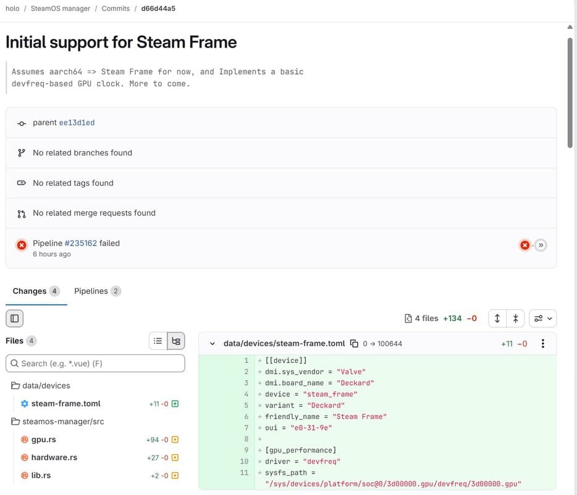The width and height of the screenshot is (577, 495).
Task: Click the gear file icon of steam-frame.toml
Action: click(x=25, y=404)
